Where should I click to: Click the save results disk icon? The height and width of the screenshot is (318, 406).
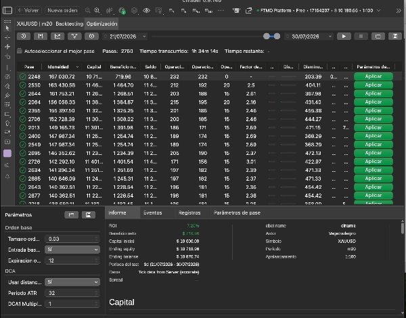point(395,37)
